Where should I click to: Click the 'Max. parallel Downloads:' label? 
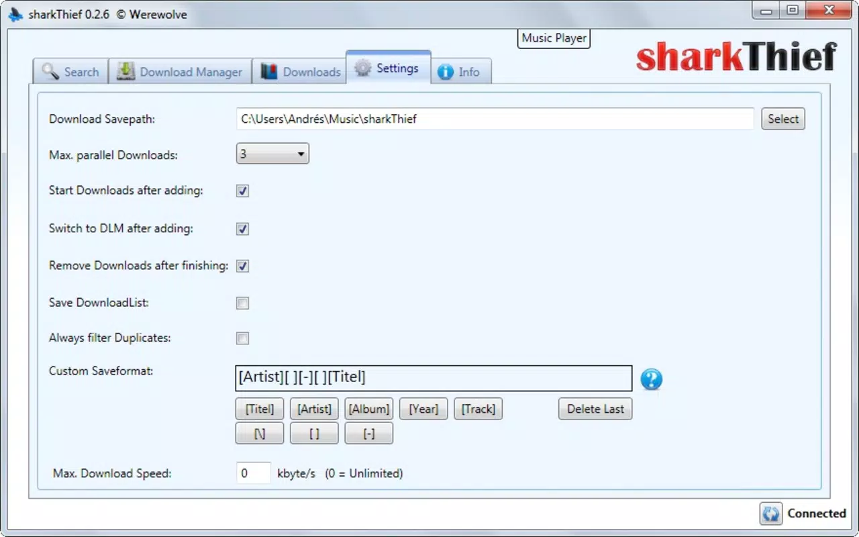[x=113, y=155]
